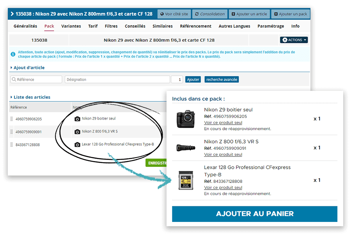Click the 135038 reference cell below the tabs

tap(39, 40)
